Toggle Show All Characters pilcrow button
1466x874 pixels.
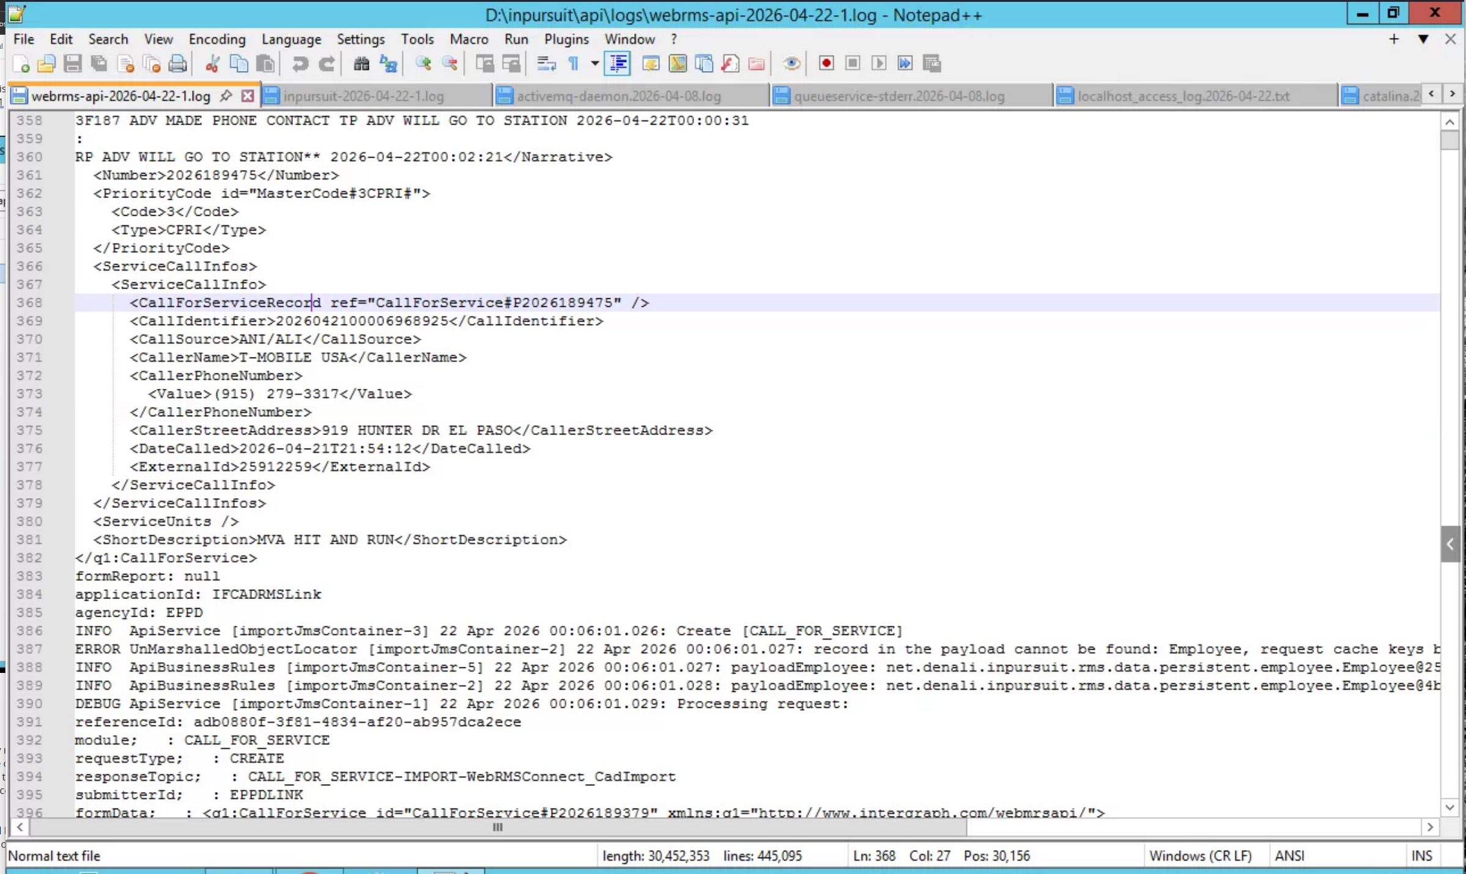(574, 64)
